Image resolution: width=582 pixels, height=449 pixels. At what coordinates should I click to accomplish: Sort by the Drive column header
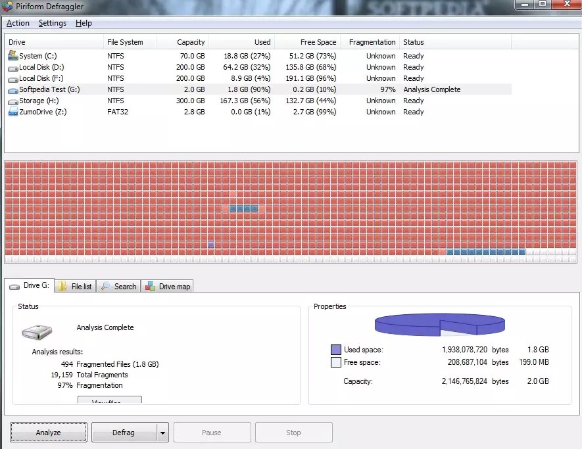point(54,42)
